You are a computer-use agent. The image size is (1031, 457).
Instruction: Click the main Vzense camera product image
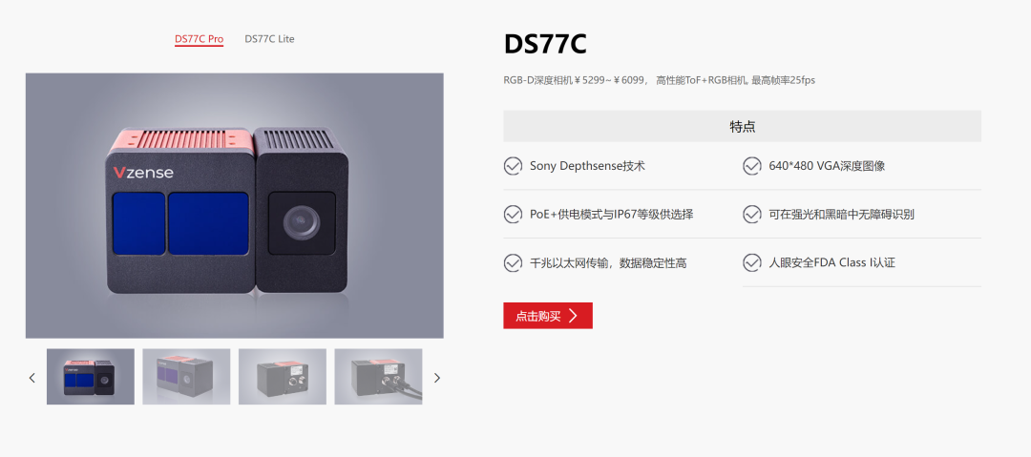click(235, 206)
